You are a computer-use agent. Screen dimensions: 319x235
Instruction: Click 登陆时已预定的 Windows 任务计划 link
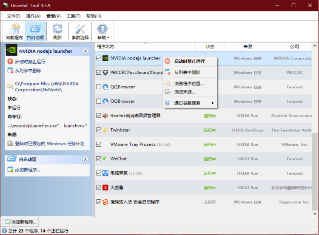[50, 144]
